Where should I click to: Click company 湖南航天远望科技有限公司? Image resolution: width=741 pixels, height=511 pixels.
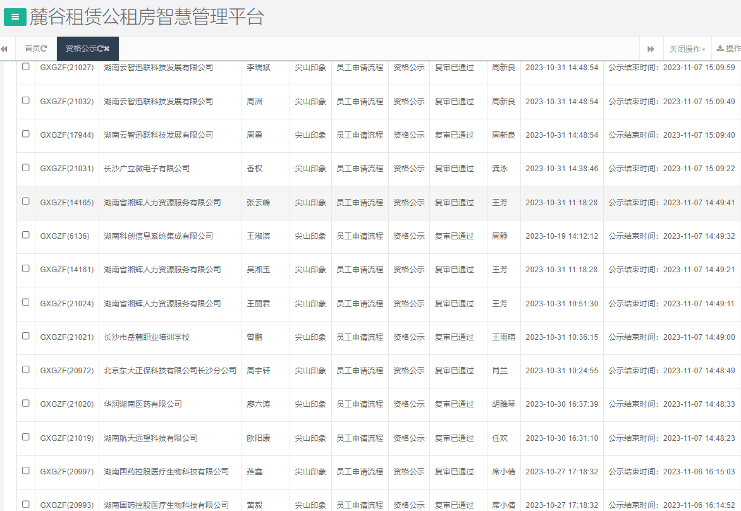[x=150, y=438]
